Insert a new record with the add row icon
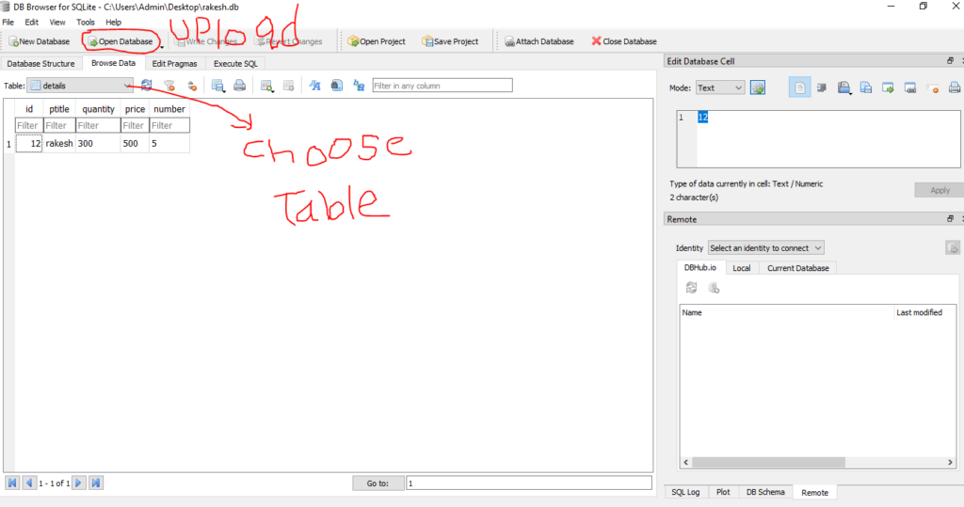964x507 pixels. (266, 86)
